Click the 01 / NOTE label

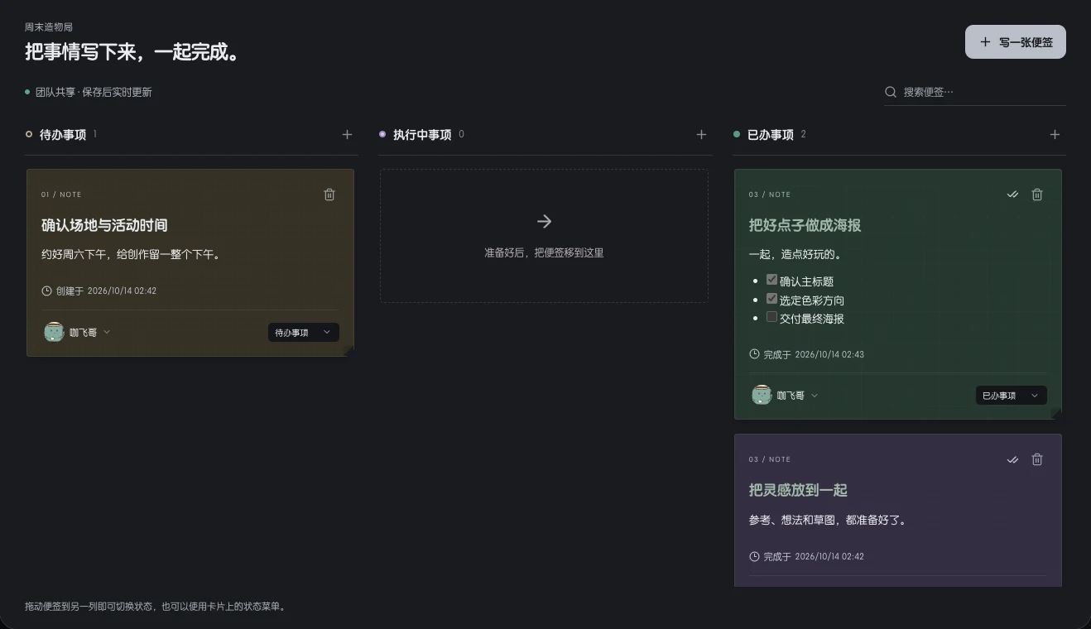[x=61, y=194]
